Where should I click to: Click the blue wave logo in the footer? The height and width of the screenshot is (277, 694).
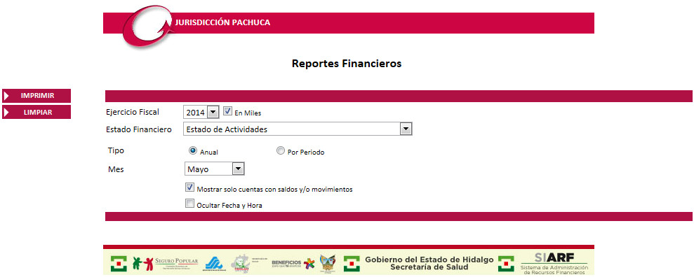click(214, 263)
